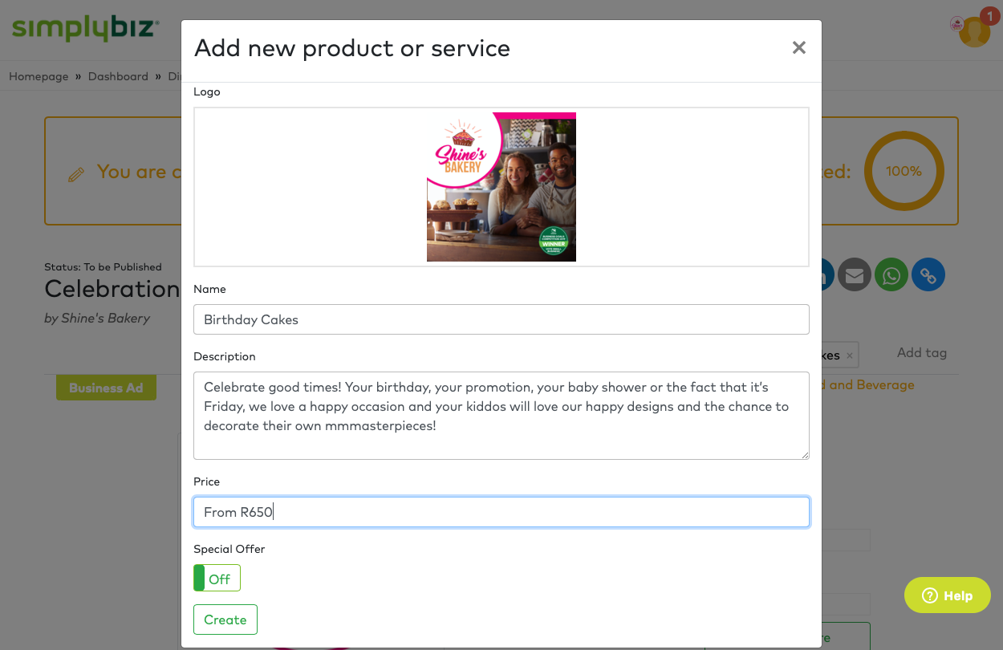The height and width of the screenshot is (650, 1003).
Task: Click the red notification badge
Action: 988,16
